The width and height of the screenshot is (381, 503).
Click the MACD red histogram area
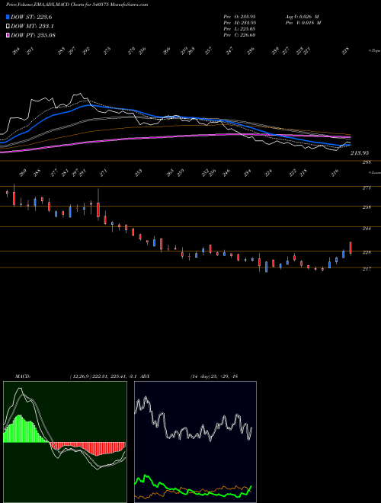tap(96, 447)
